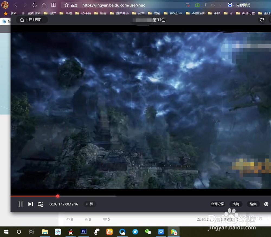Open player settings gear icon
The height and width of the screenshot is (237, 271).
point(266,204)
